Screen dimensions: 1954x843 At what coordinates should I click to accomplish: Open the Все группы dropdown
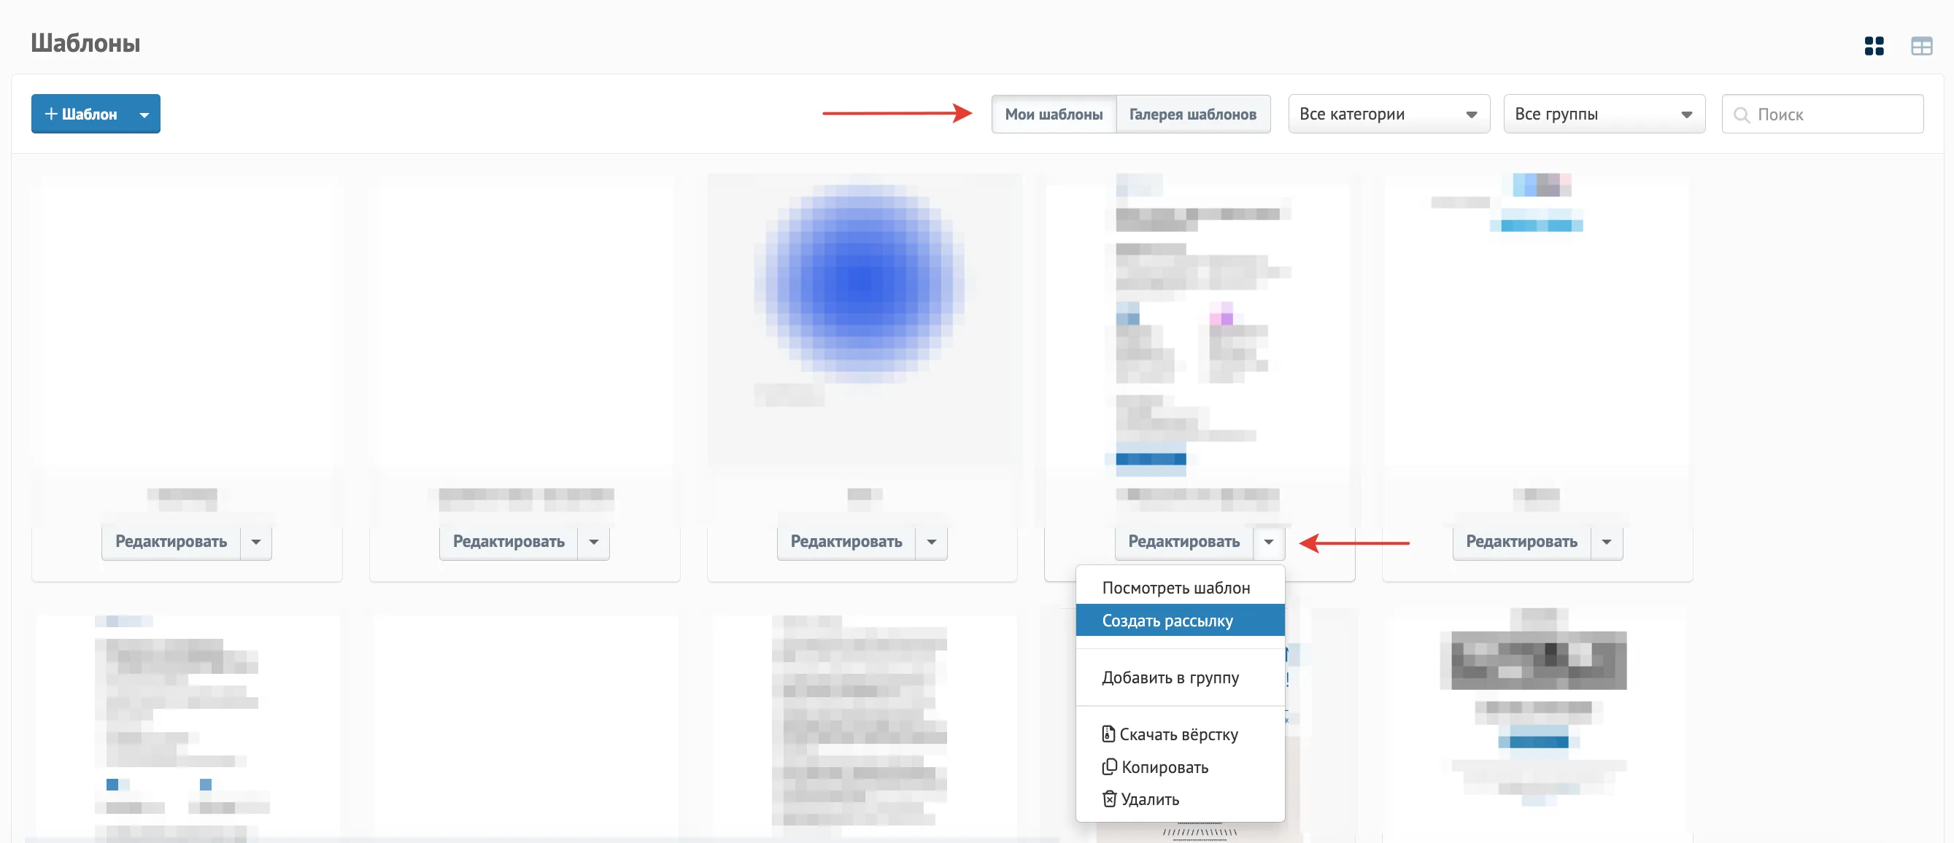(x=1604, y=114)
